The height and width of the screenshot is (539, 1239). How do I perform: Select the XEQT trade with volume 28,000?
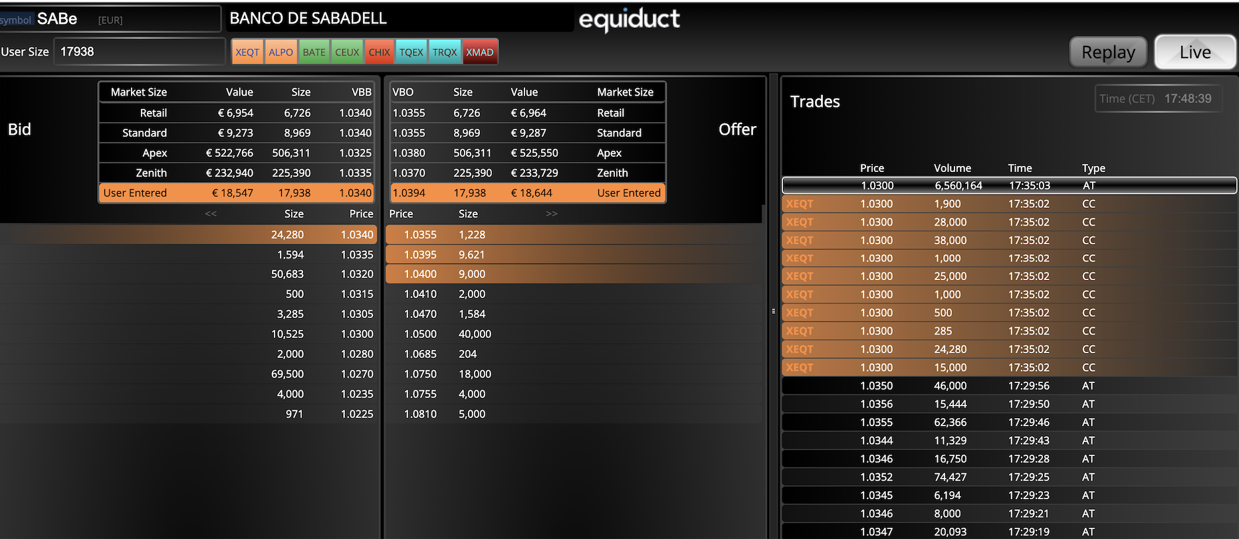pos(1010,222)
